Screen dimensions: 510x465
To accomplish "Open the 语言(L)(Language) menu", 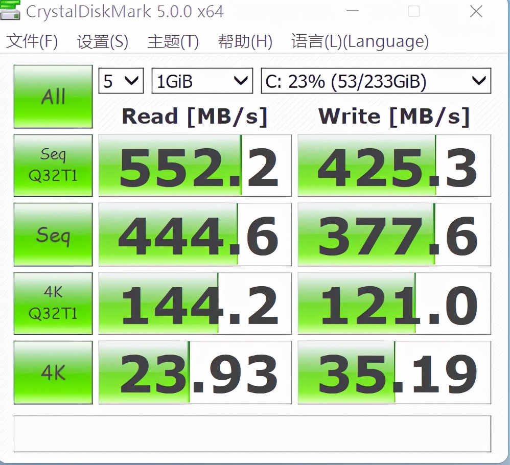I will pyautogui.click(x=360, y=41).
